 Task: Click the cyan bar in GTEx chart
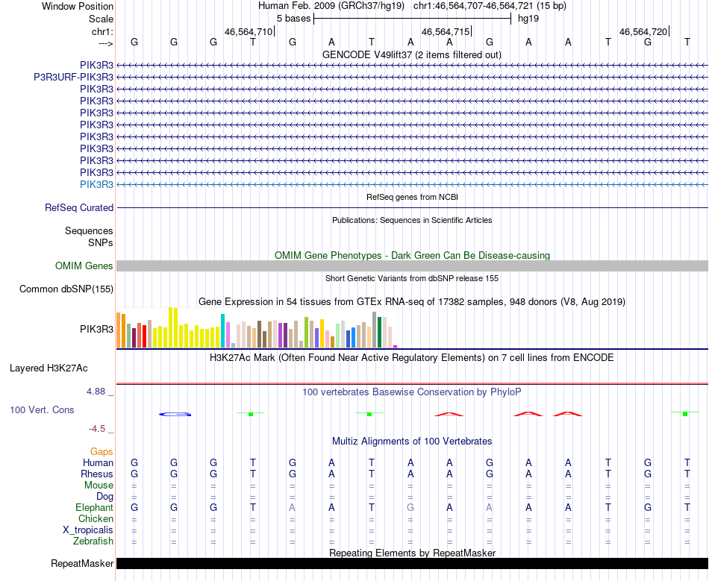pos(222,330)
